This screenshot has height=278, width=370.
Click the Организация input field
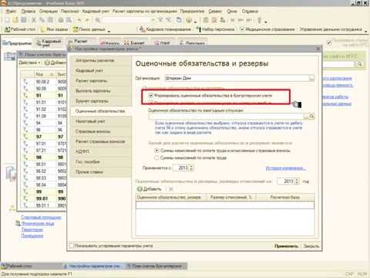click(x=237, y=78)
